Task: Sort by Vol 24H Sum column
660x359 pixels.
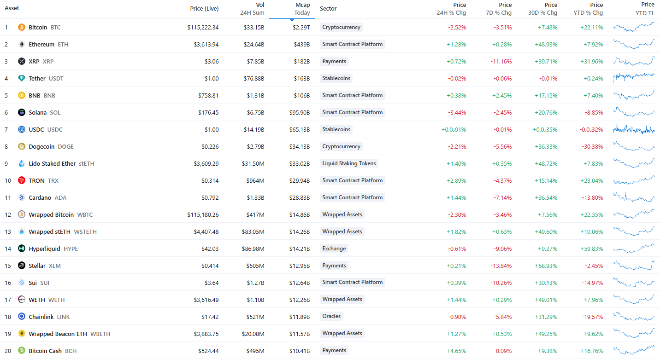Action: click(252, 9)
